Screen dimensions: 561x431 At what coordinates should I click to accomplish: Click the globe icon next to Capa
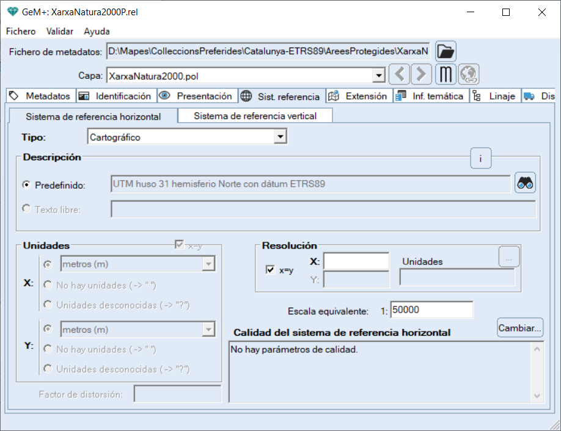469,74
